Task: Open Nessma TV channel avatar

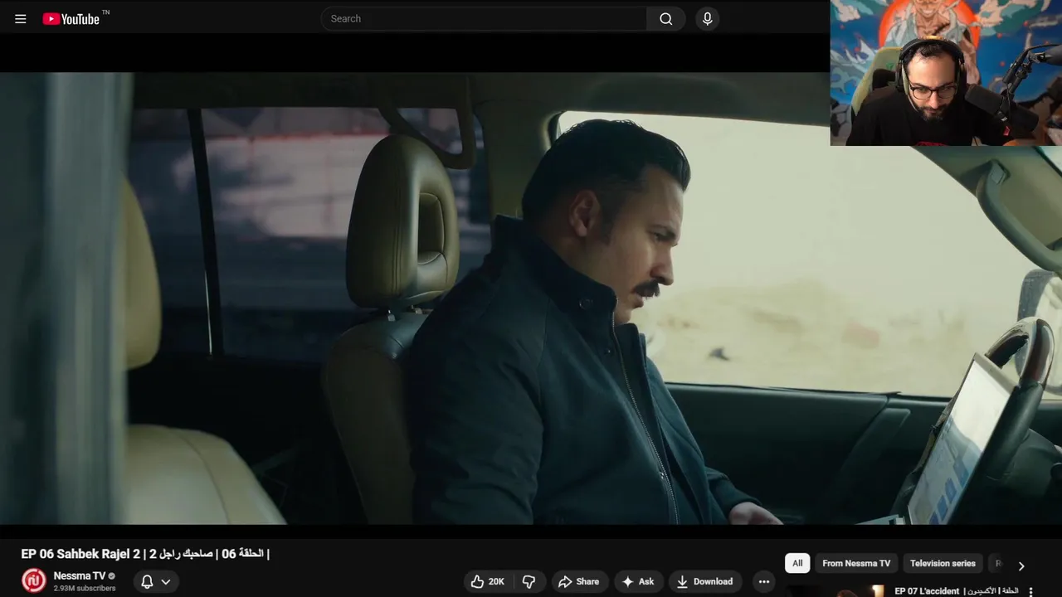Action: 33,580
